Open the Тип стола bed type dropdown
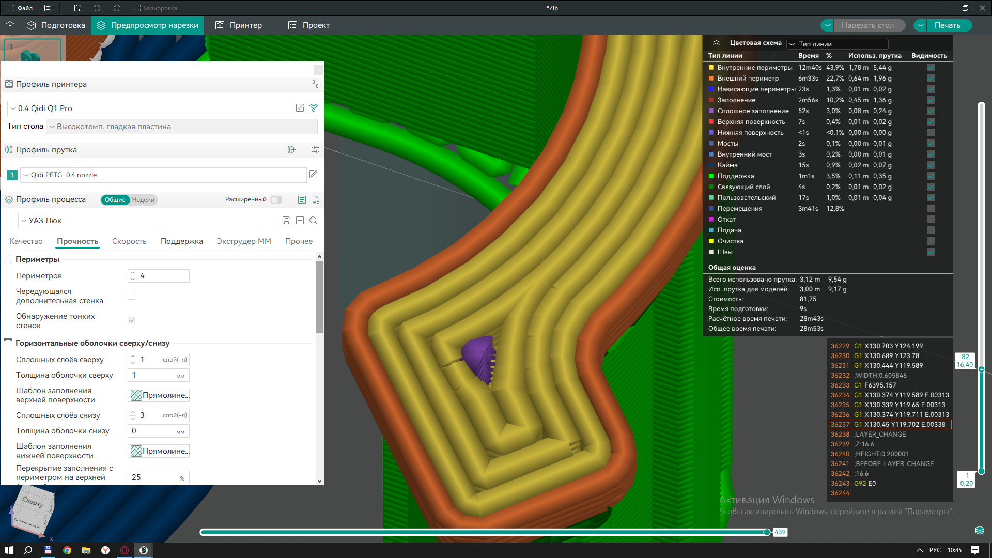The width and height of the screenshot is (992, 558). coord(182,127)
